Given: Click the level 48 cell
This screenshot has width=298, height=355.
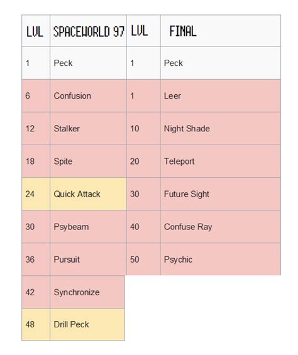Looking at the screenshot, I should tap(36, 324).
